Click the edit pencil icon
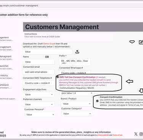This screenshot has width=143, height=140. point(141,42)
